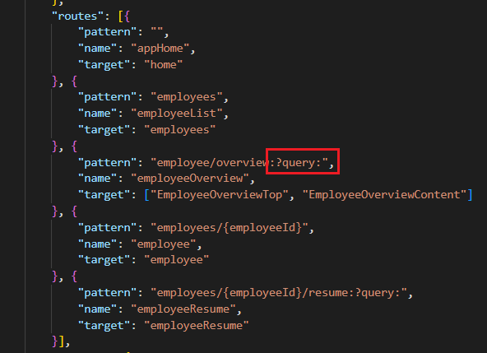Click the "employee" name value

tap(164, 244)
